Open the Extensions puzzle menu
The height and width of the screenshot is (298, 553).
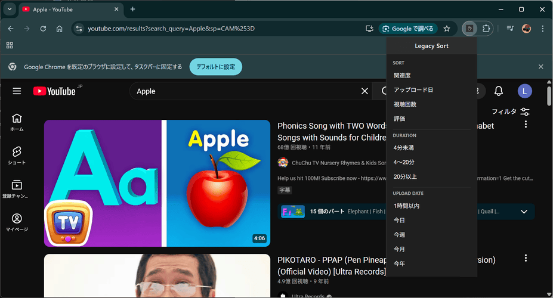pos(486,29)
